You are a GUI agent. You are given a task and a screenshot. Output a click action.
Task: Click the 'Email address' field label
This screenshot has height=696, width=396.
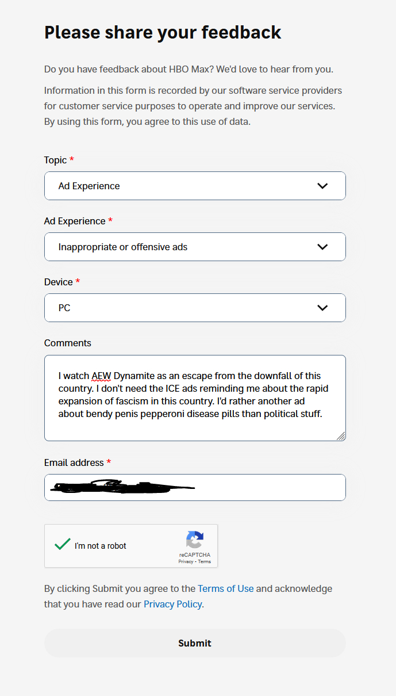(74, 462)
